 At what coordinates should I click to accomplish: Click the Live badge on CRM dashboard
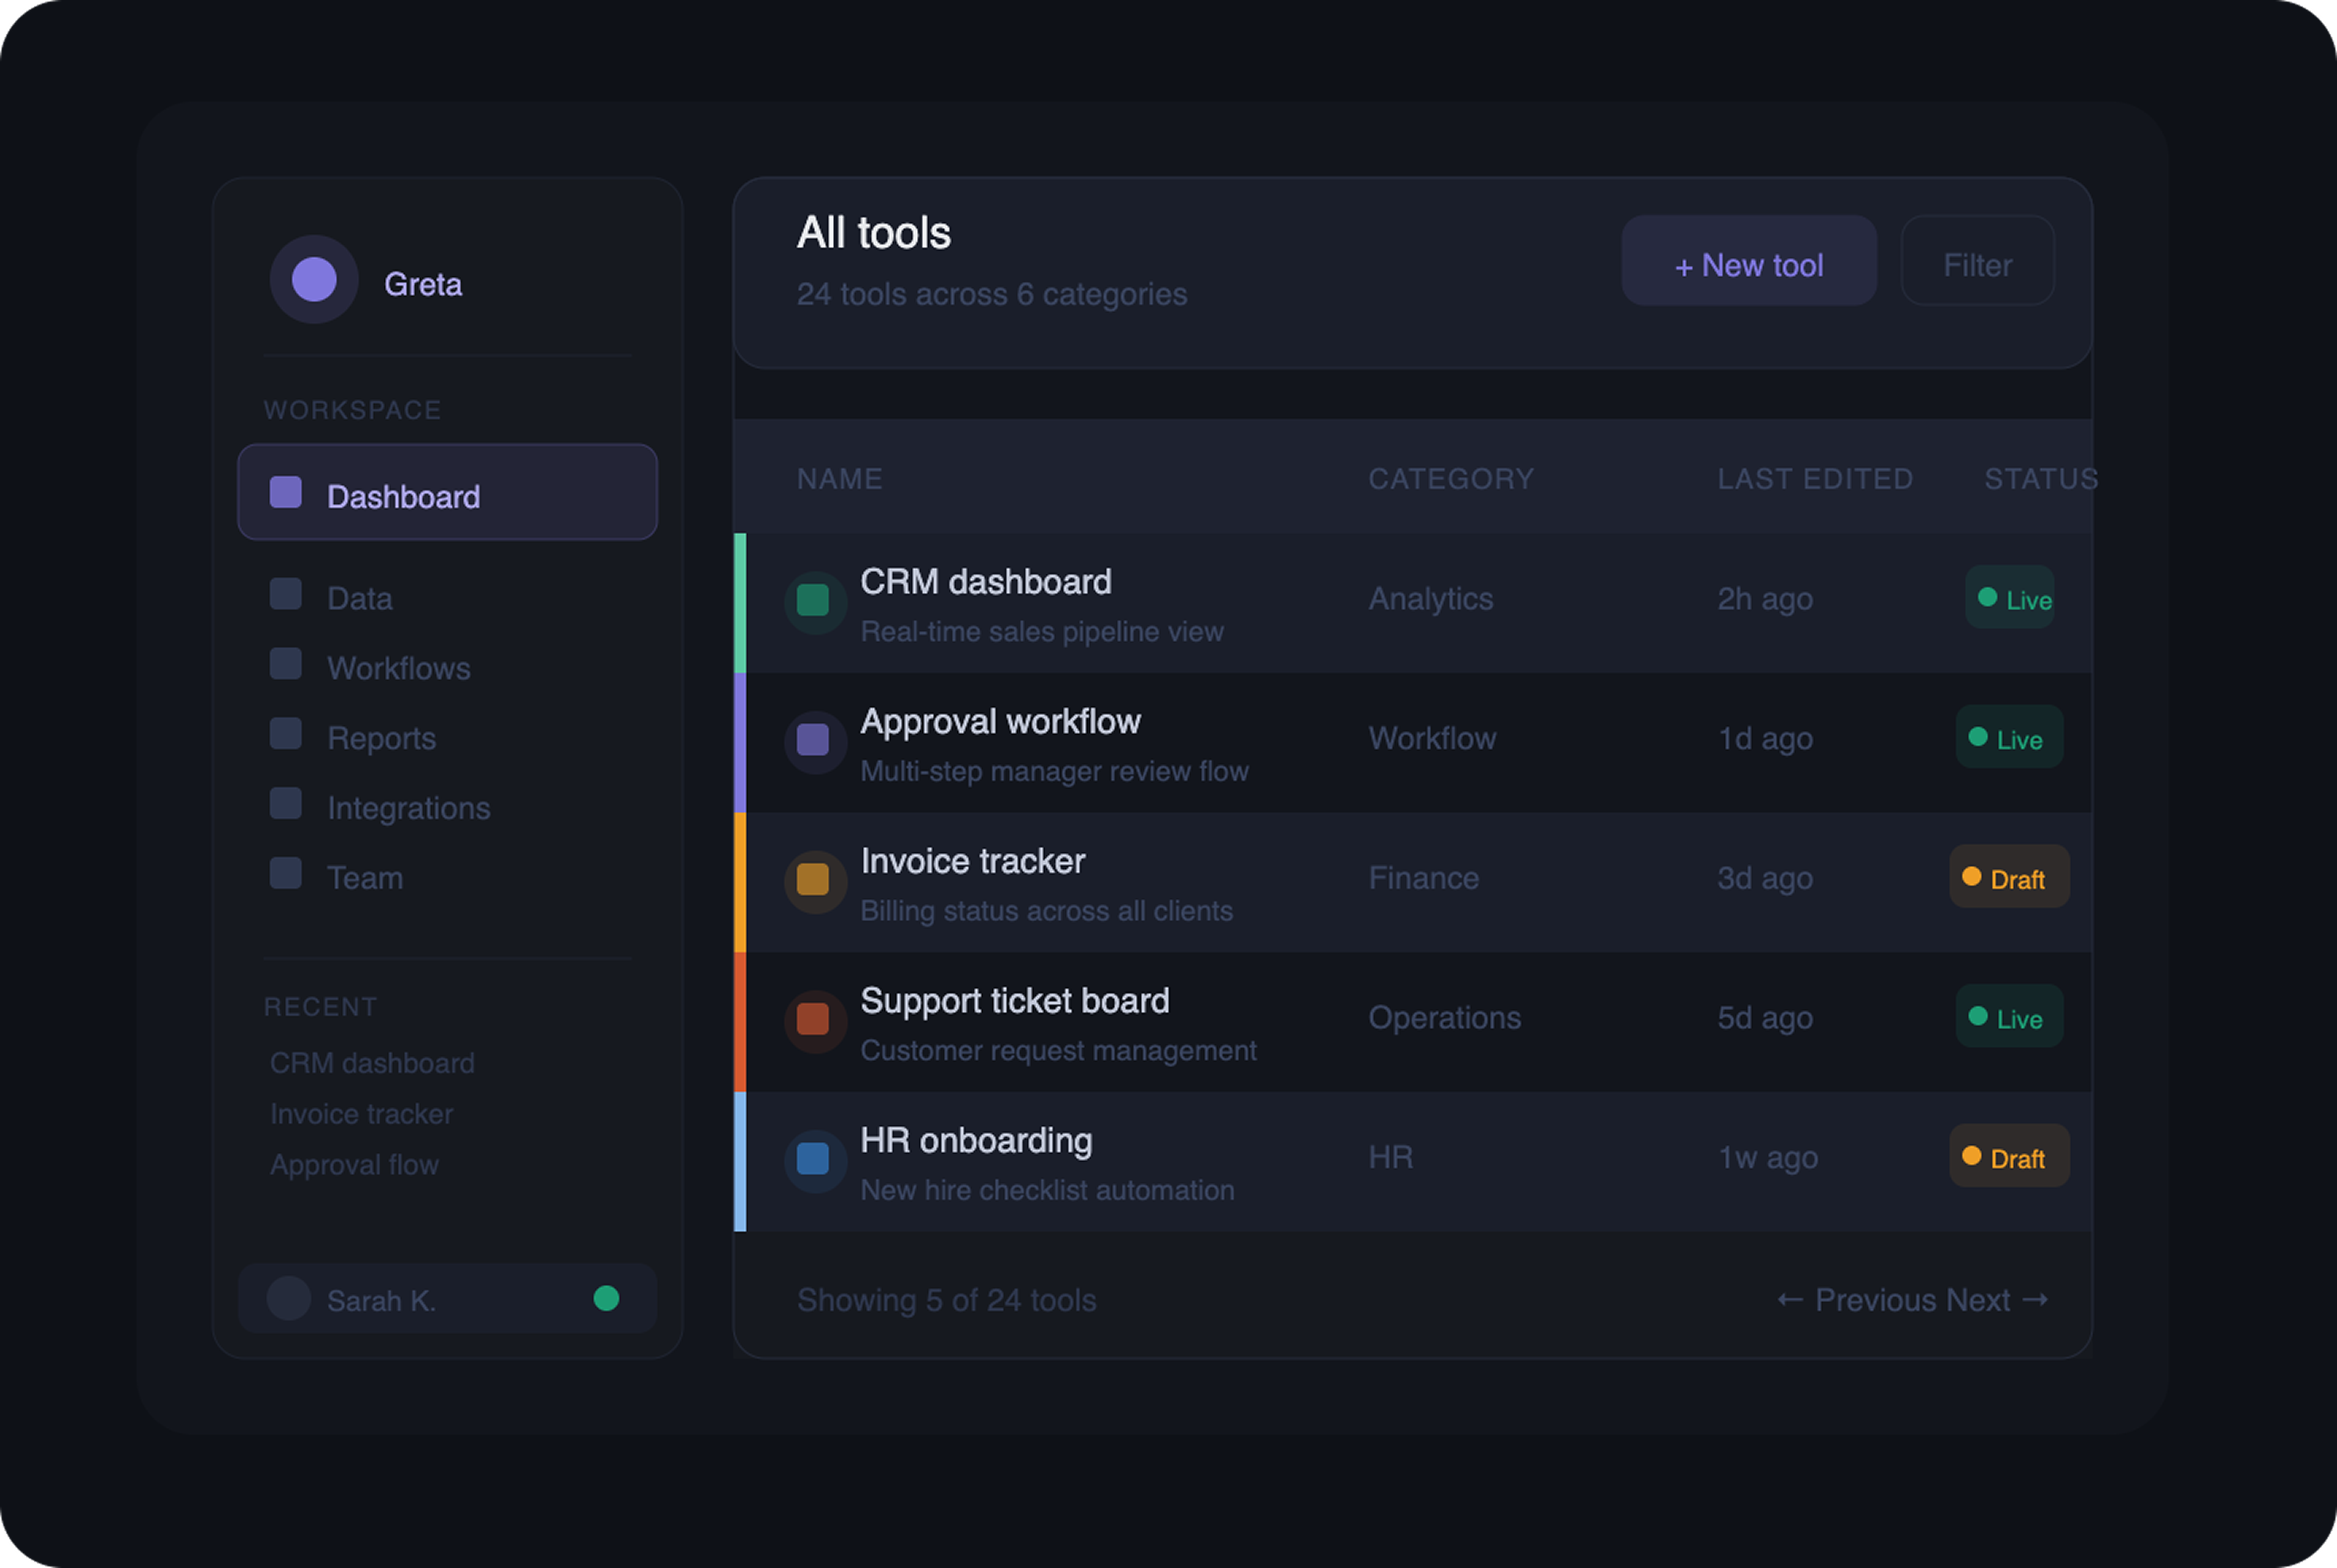tap(2010, 598)
